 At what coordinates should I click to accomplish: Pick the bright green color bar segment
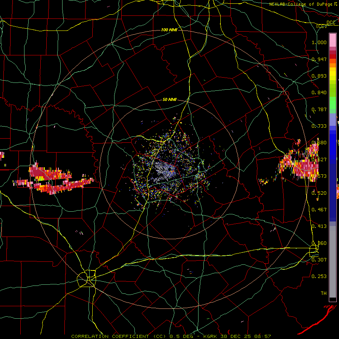click(333, 102)
